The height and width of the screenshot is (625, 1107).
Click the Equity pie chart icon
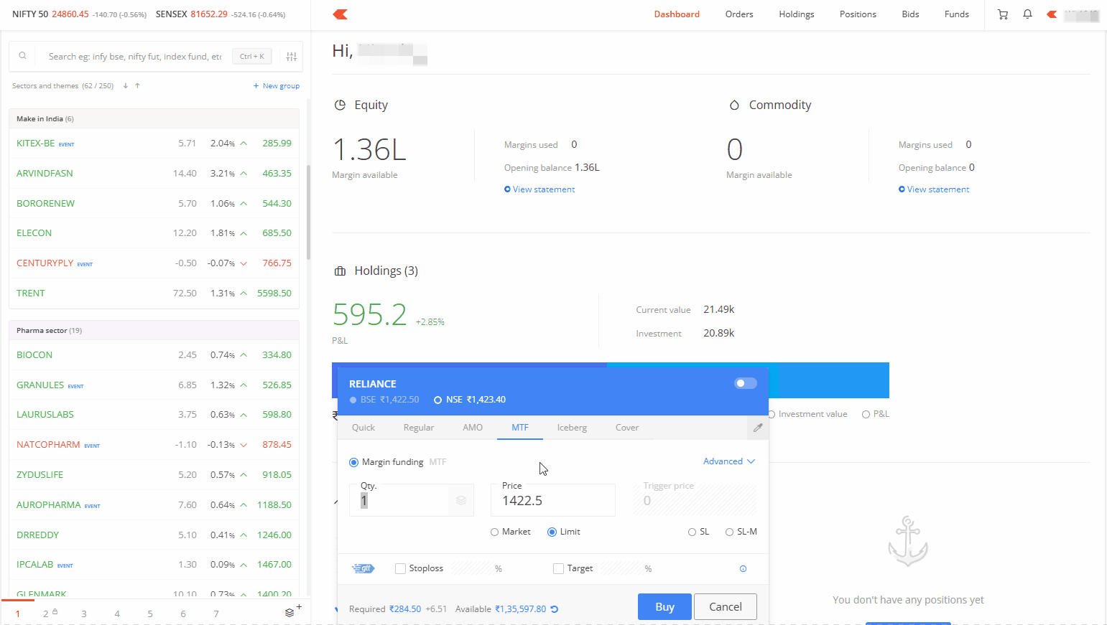(x=340, y=105)
